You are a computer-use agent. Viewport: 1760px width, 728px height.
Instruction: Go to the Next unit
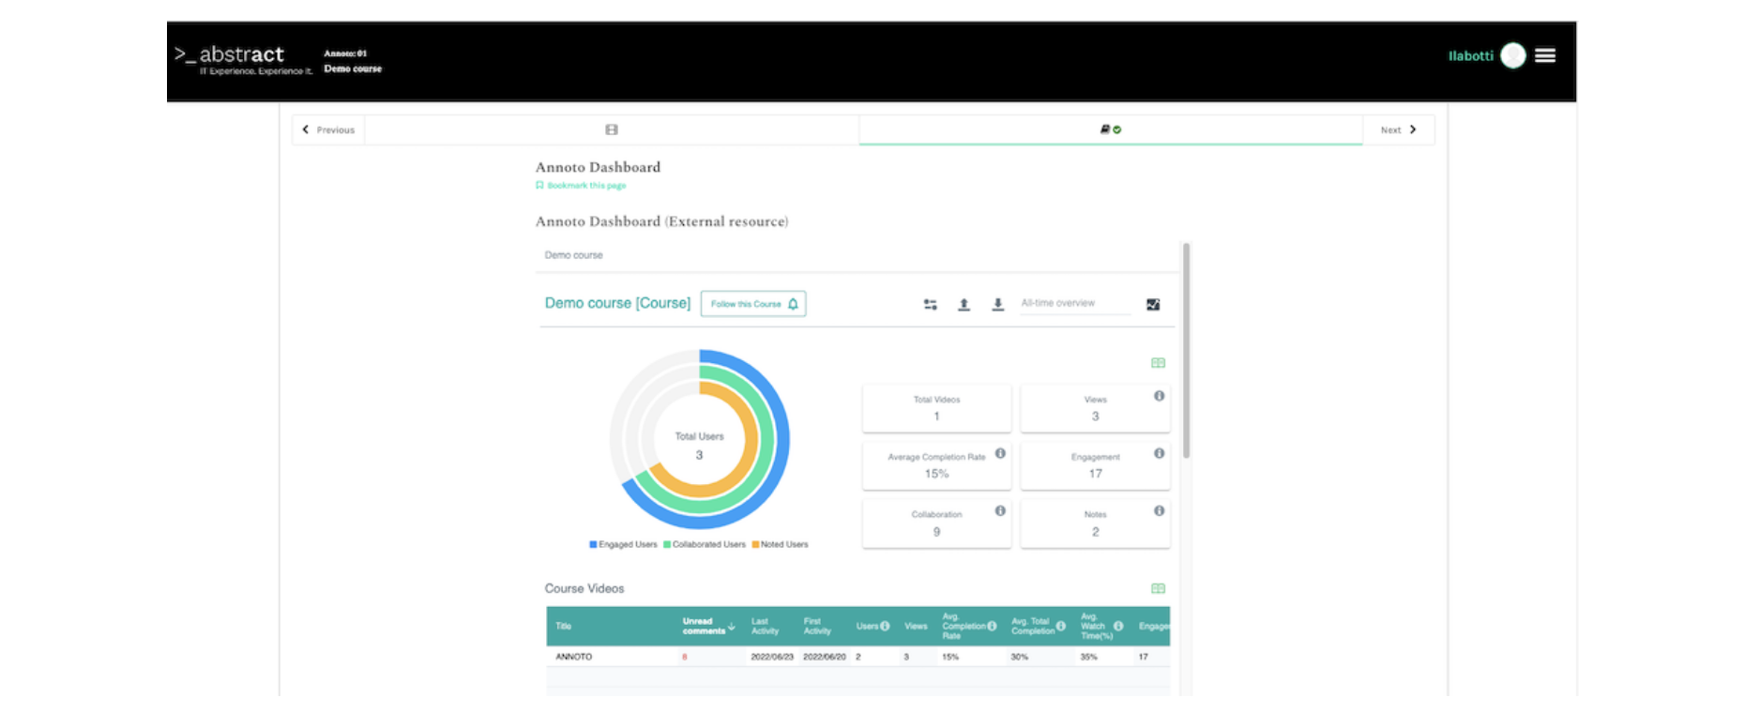[x=1398, y=129]
